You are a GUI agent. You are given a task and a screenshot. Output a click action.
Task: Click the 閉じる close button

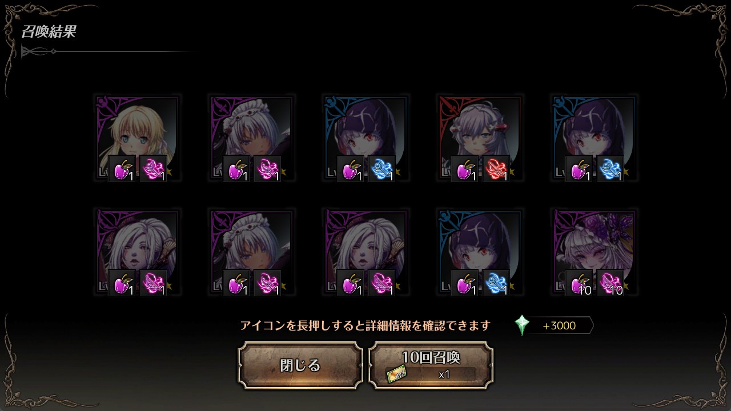coord(300,365)
